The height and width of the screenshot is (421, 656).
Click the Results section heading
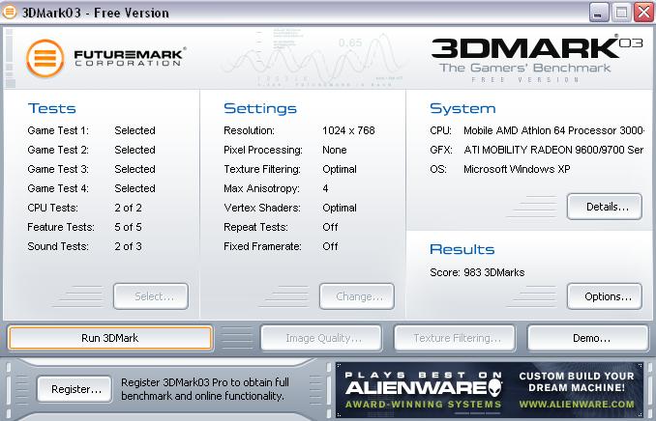tap(462, 249)
